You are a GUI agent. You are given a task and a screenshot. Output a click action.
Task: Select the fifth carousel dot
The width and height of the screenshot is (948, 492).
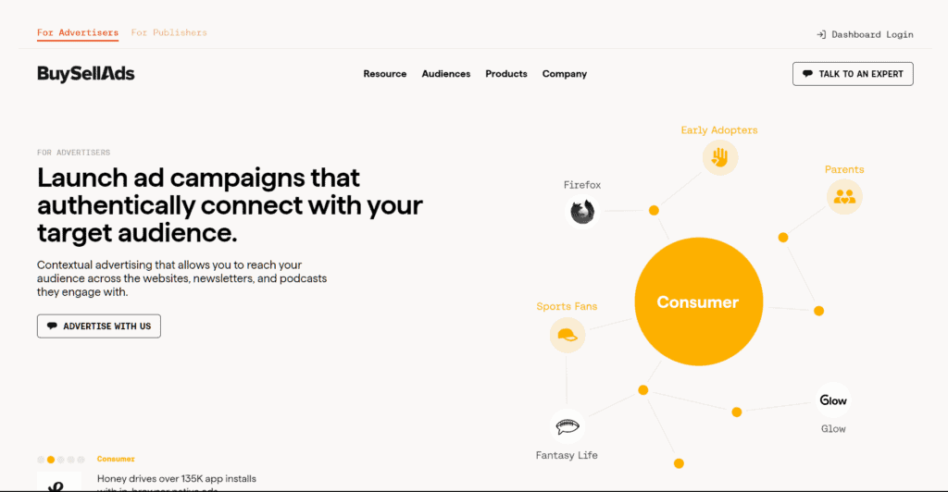tap(81, 460)
